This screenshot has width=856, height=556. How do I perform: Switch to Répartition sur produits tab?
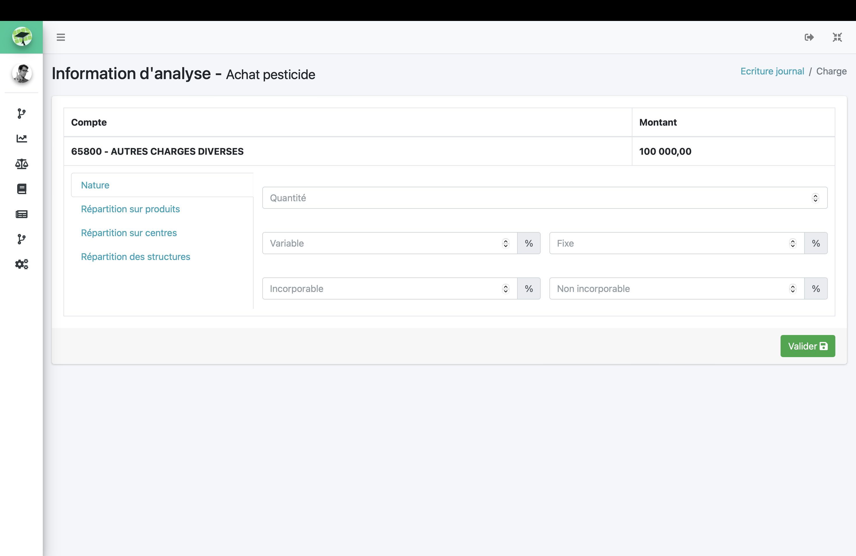(130, 209)
